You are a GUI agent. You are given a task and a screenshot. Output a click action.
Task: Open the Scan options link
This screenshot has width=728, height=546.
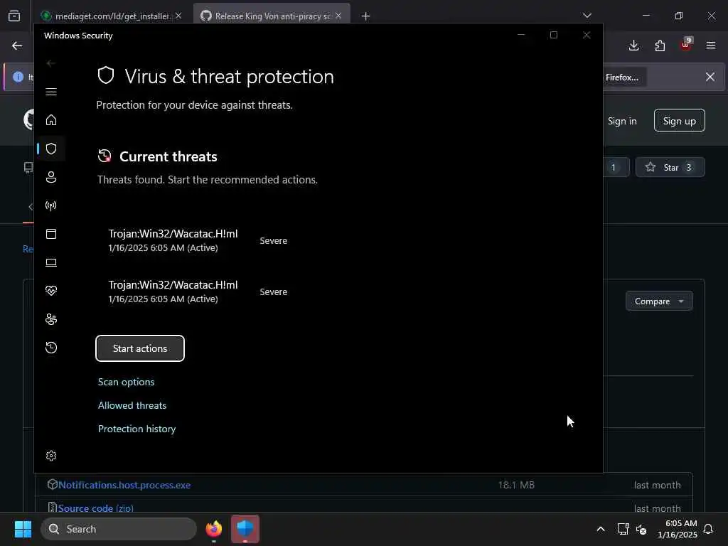(x=127, y=382)
